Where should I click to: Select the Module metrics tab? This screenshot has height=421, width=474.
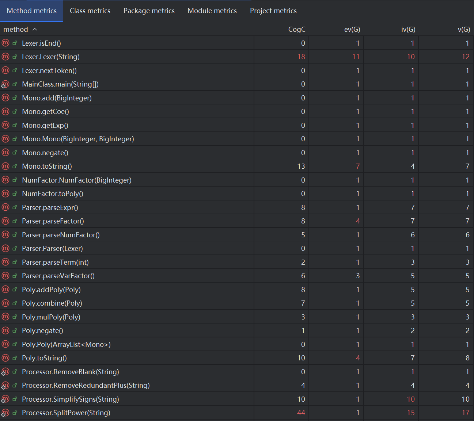coord(212,11)
